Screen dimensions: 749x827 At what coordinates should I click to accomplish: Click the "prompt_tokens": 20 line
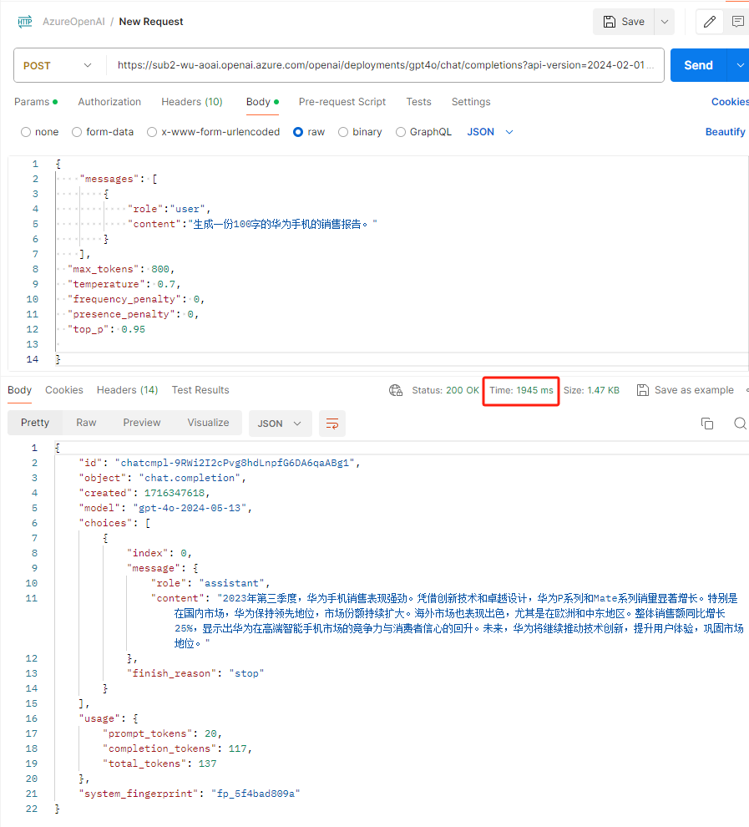click(x=162, y=733)
